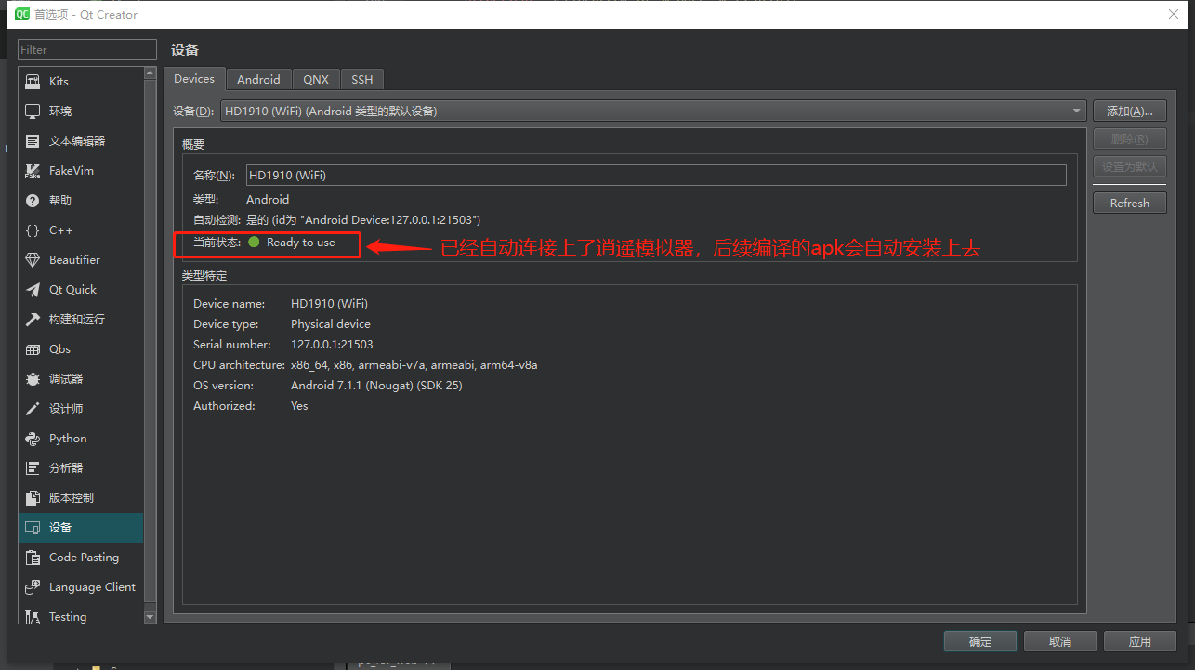Open the 设计师 pencil icon
This screenshot has height=670, width=1195.
point(33,409)
